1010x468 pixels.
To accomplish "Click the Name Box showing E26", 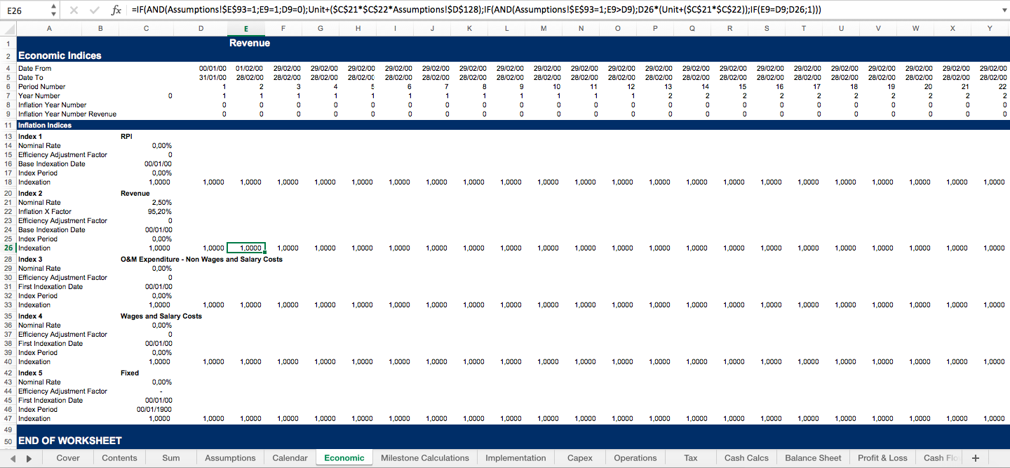I will coord(26,11).
